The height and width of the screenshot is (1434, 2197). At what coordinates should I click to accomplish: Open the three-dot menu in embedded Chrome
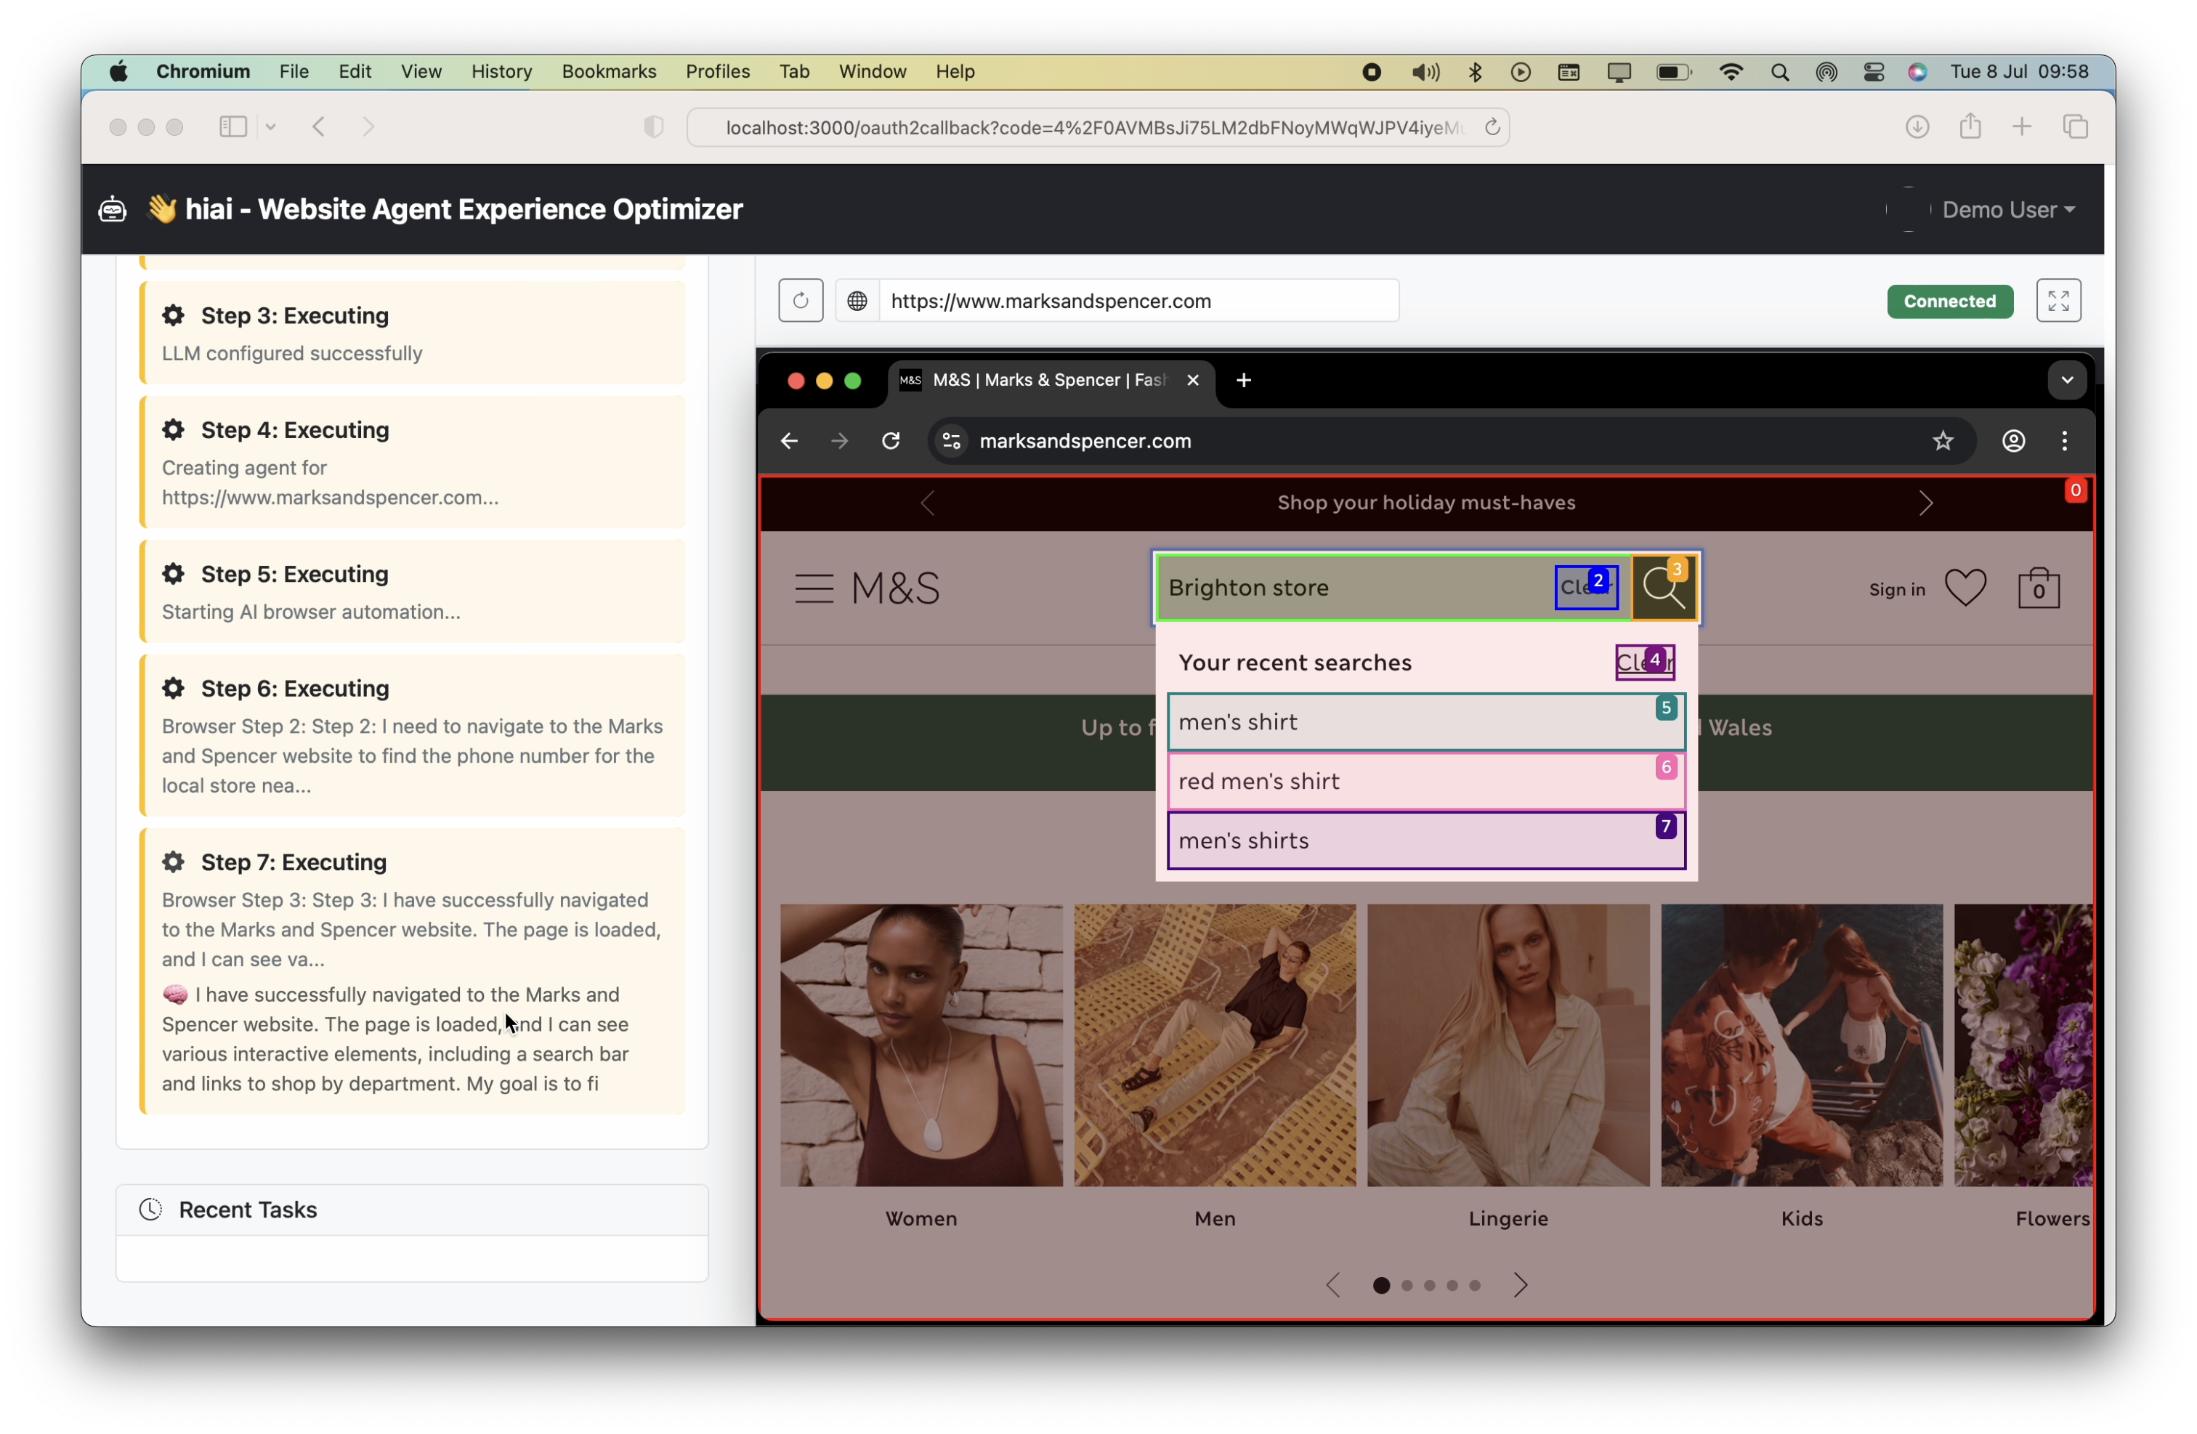[x=2064, y=441]
